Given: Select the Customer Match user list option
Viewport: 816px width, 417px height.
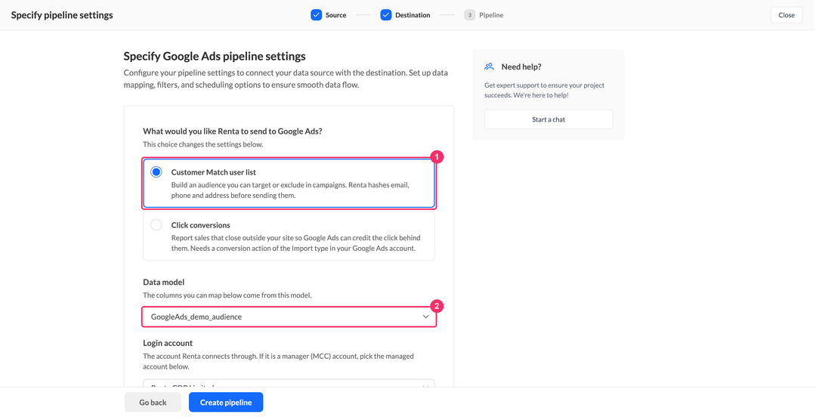Looking at the screenshot, I should (x=289, y=184).
